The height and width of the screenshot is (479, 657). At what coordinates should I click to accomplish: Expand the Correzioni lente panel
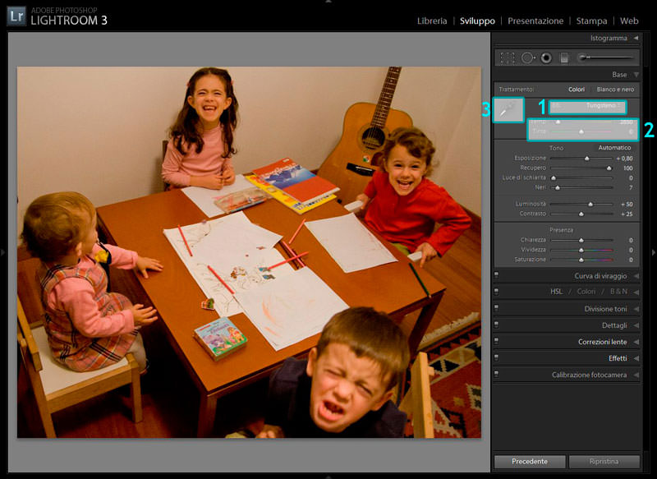coord(636,342)
